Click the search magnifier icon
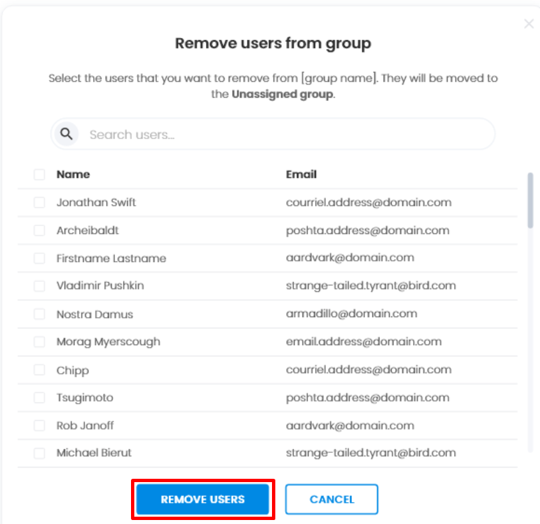Screen dimensions: 540x524 pos(66,134)
